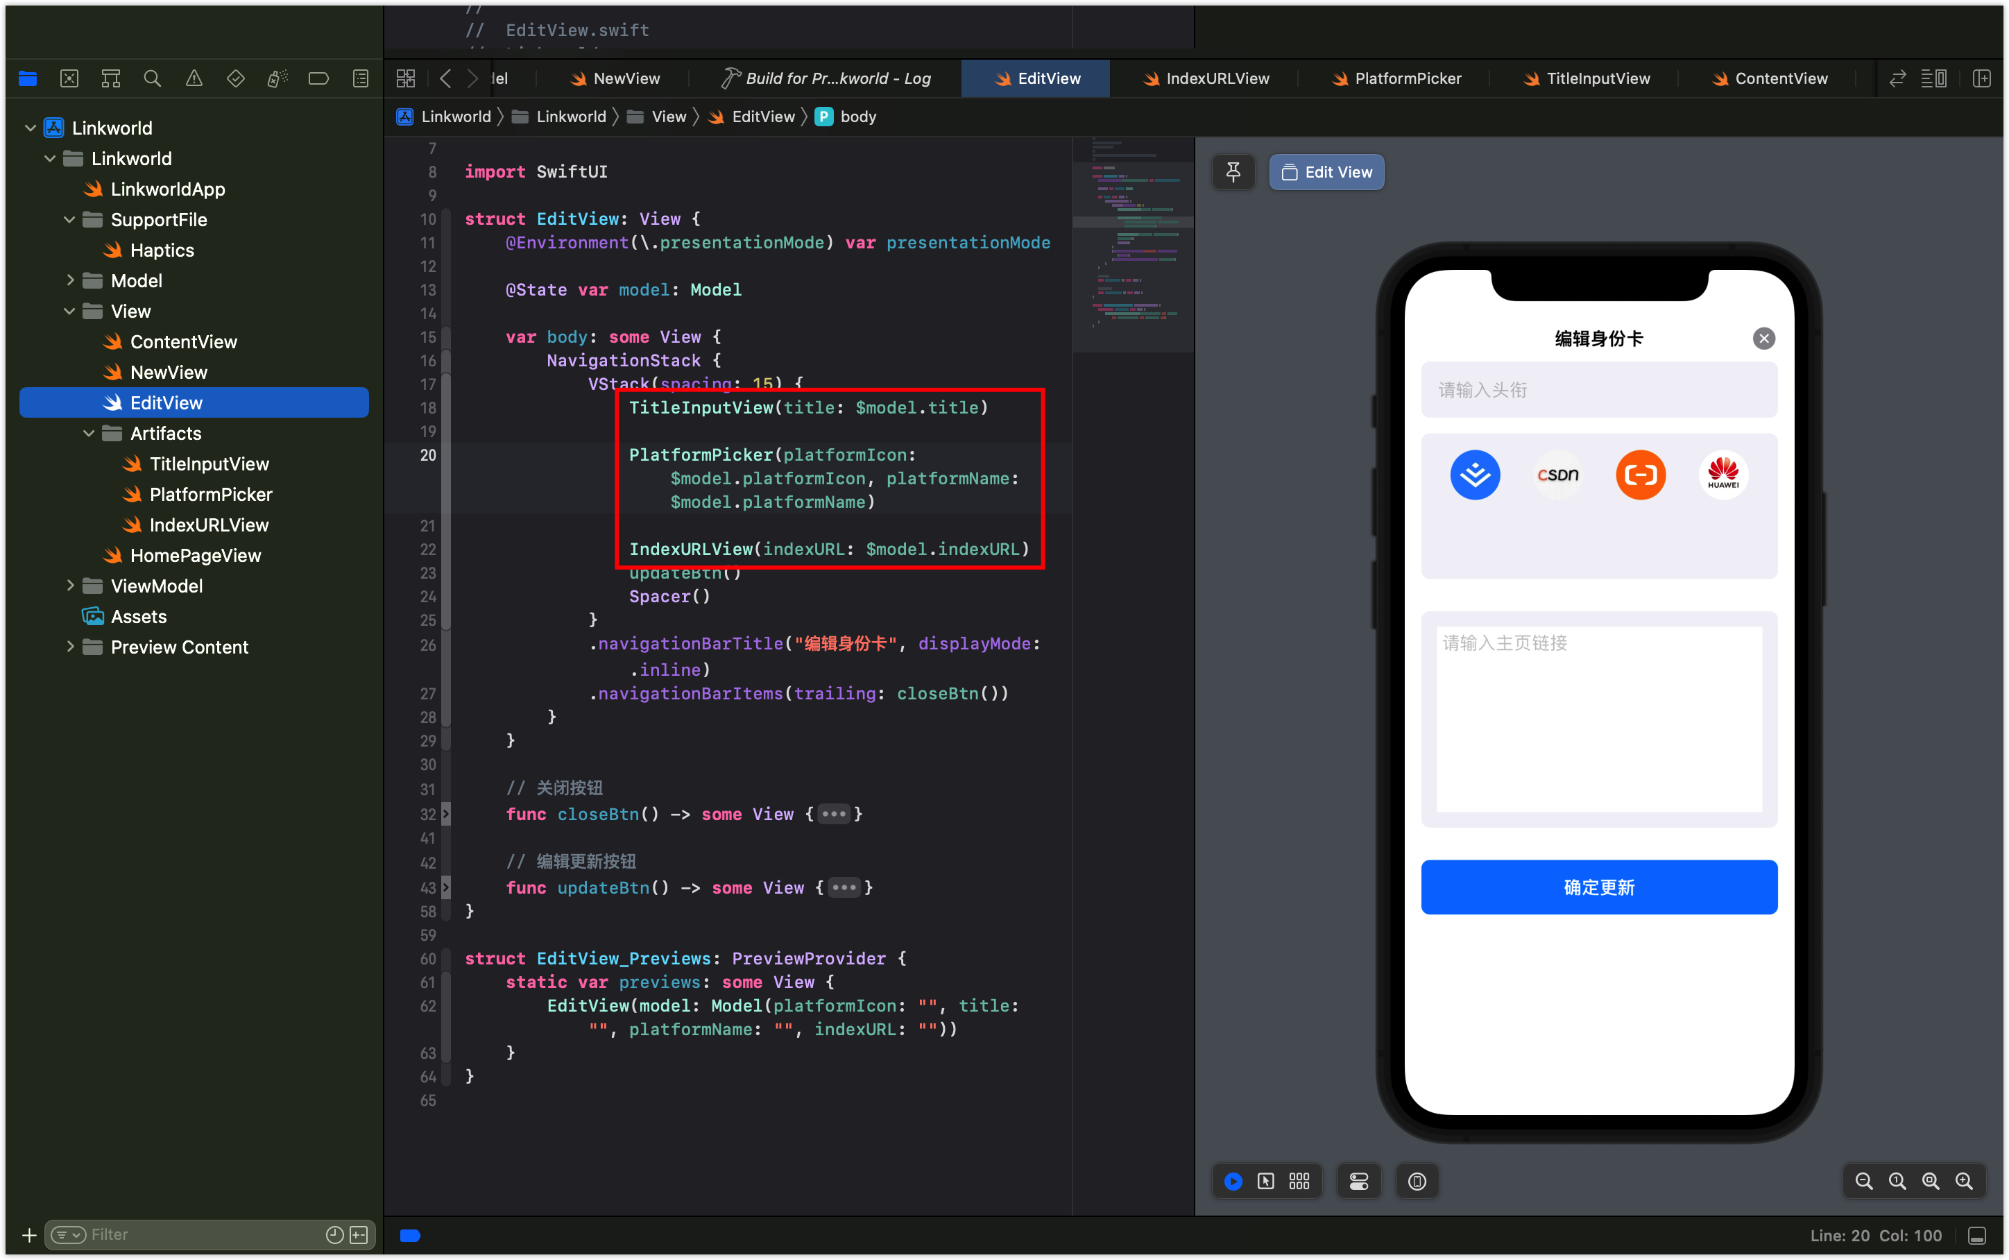Switch to the IndexURLView tab
The height and width of the screenshot is (1260, 2009).
(x=1206, y=78)
